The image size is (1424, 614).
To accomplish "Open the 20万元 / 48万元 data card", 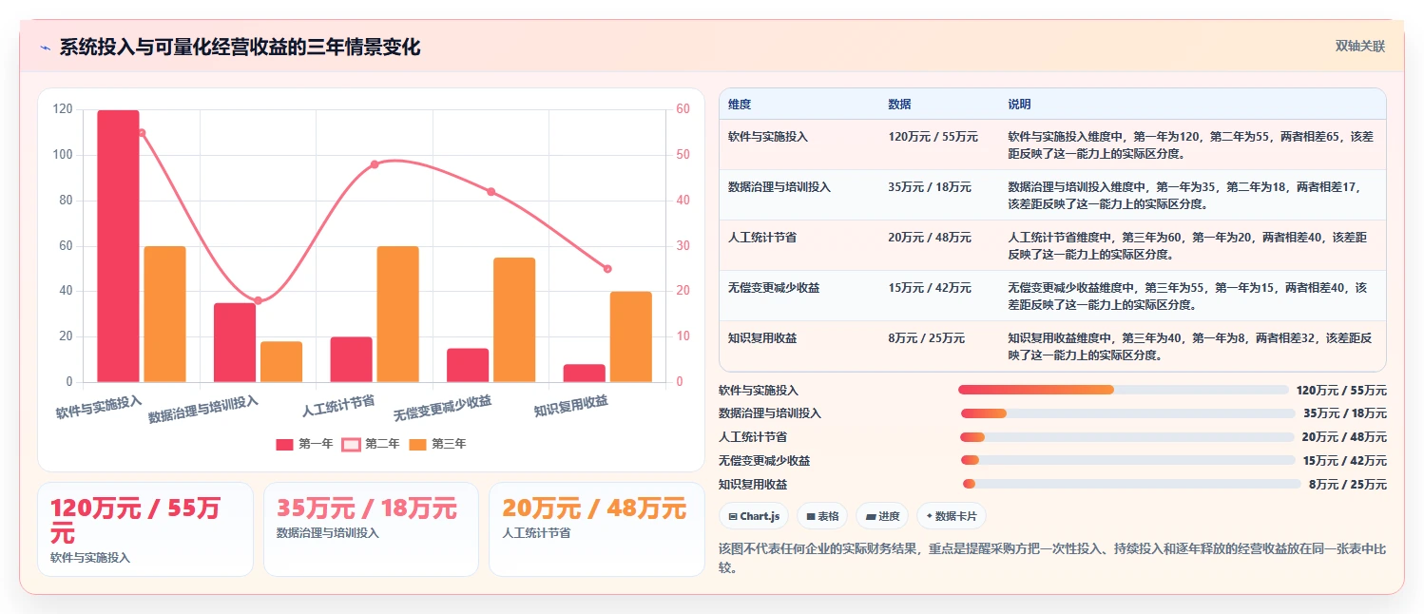I will pyautogui.click(x=597, y=529).
